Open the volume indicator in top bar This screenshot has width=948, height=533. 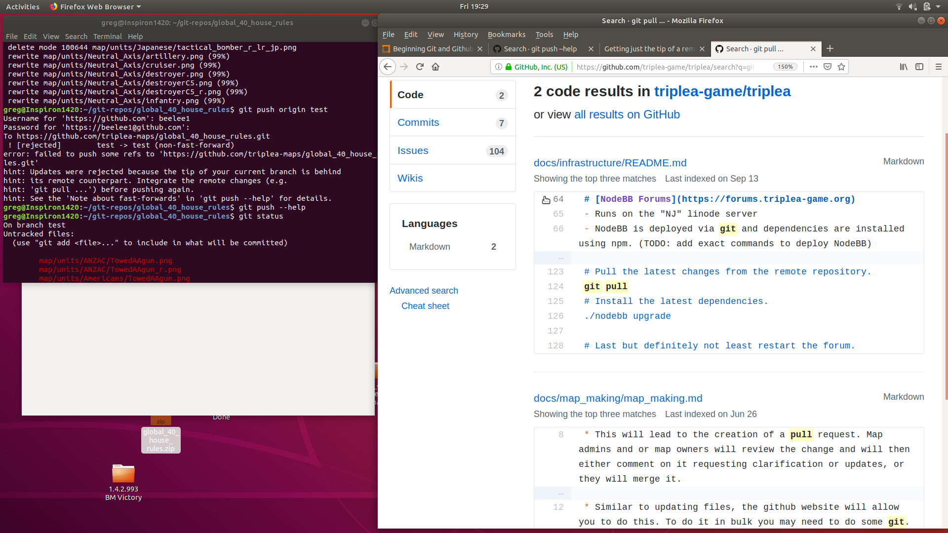(x=913, y=7)
